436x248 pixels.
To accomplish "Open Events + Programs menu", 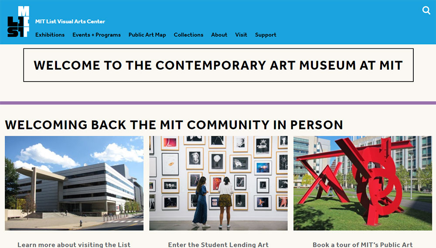I will click(96, 35).
